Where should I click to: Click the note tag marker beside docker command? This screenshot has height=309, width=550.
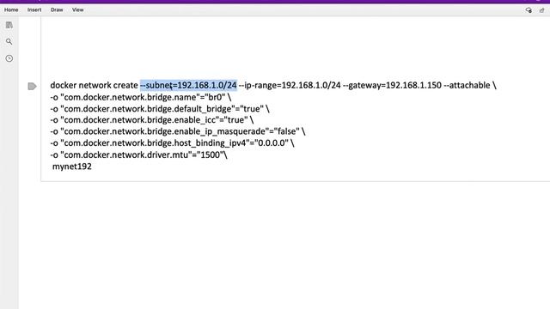[x=32, y=86]
